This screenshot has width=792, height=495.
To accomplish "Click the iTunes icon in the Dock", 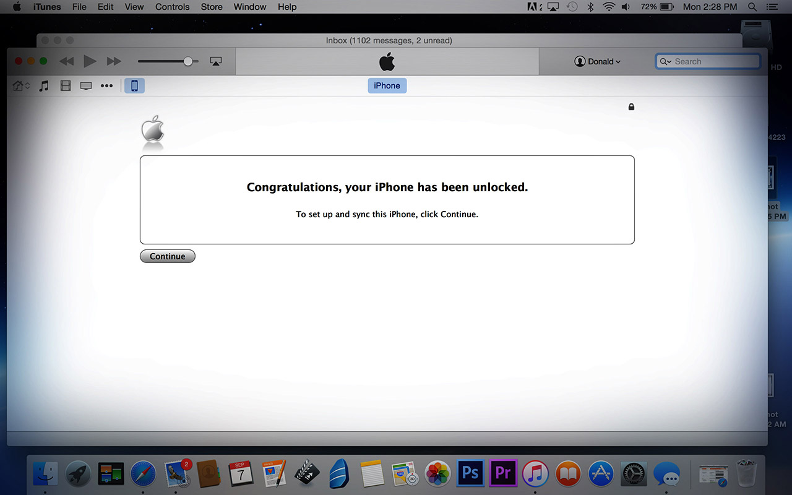I will coord(535,474).
